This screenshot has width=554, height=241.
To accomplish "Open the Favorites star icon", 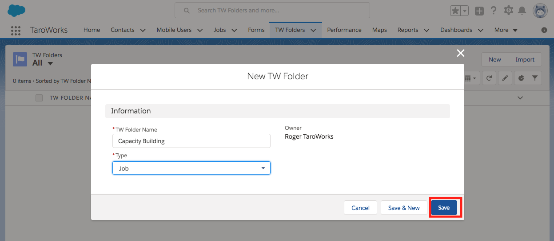I will [455, 11].
